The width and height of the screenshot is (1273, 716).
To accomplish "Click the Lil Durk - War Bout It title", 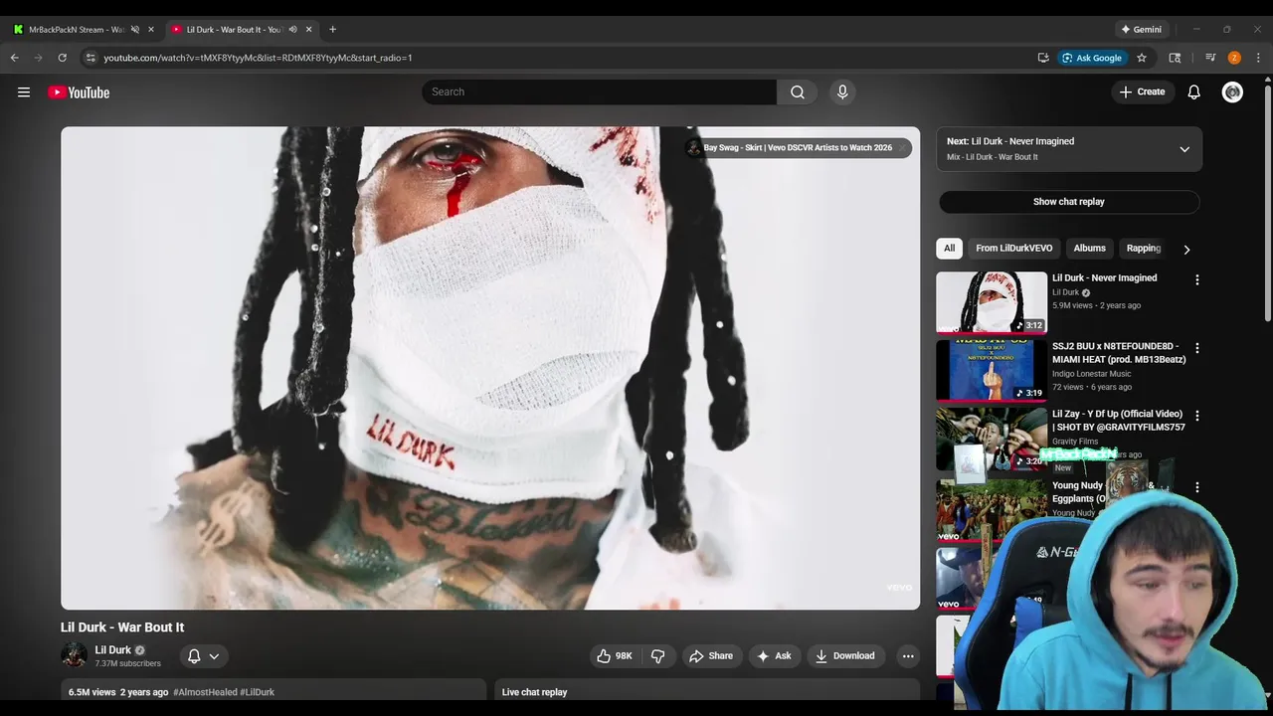I will tap(122, 627).
